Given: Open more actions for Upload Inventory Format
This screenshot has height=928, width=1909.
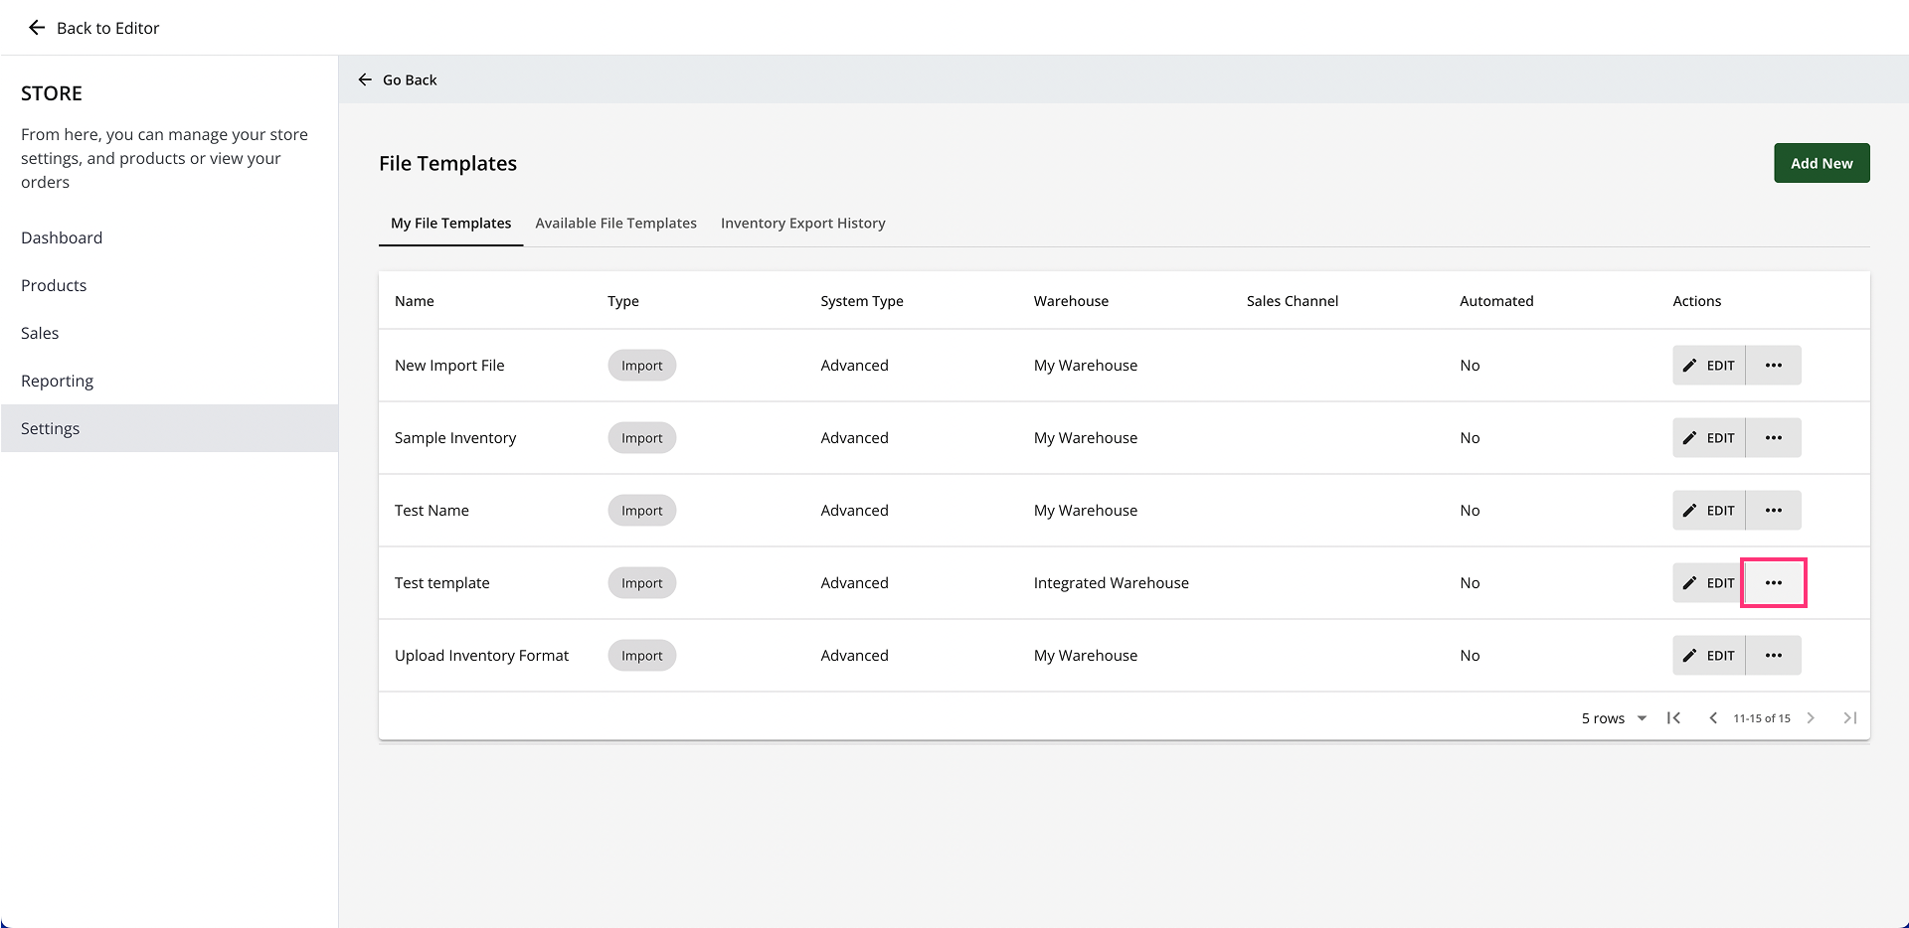Looking at the screenshot, I should (x=1774, y=656).
